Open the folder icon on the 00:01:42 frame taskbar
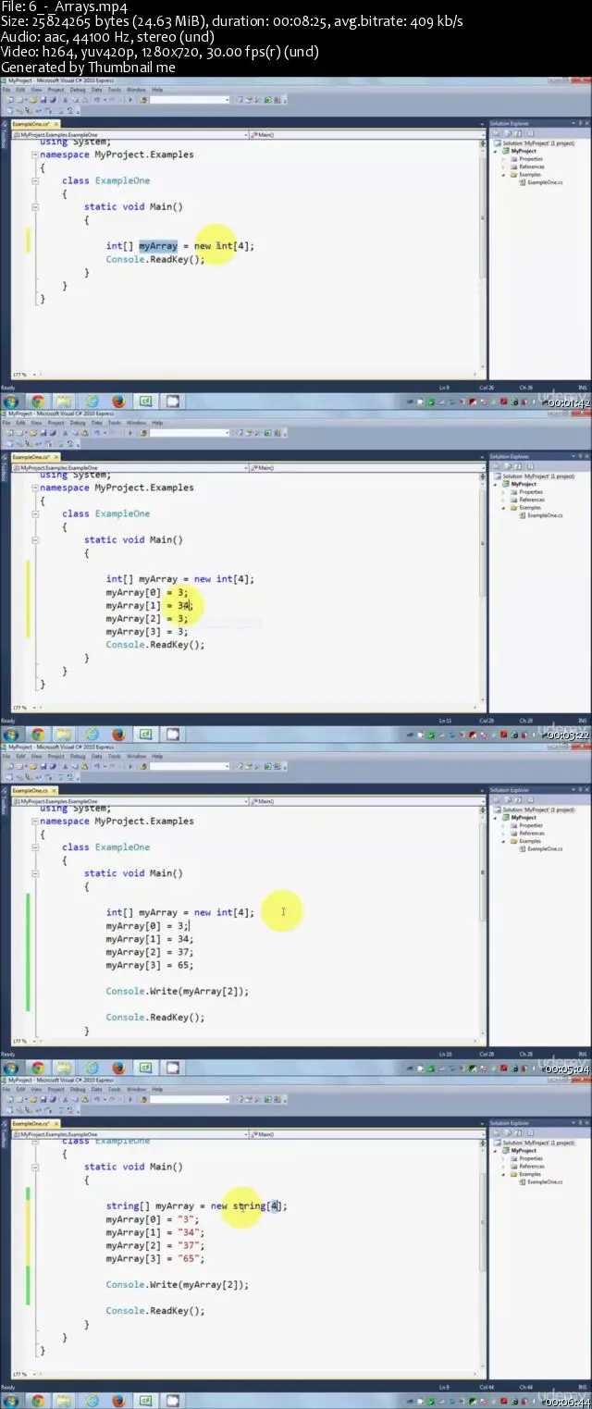592x1409 pixels. point(64,402)
